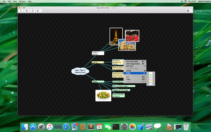Select the Eiffel Tower image node
This screenshot has width=211, height=132.
coord(116,35)
